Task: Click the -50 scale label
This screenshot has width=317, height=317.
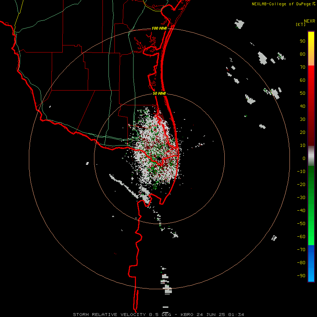Action: click(301, 224)
